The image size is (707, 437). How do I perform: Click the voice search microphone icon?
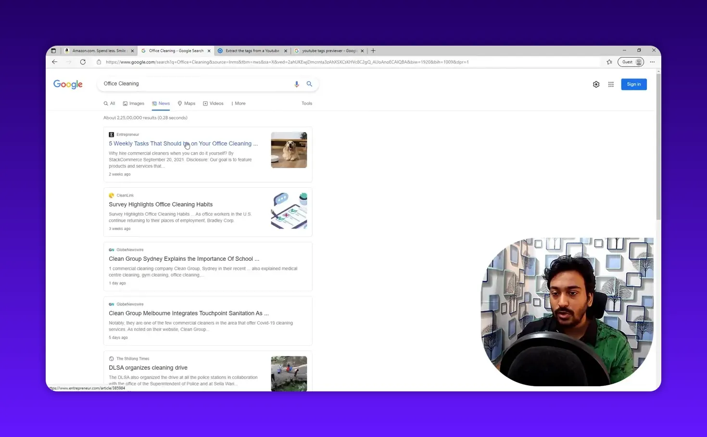tap(296, 84)
